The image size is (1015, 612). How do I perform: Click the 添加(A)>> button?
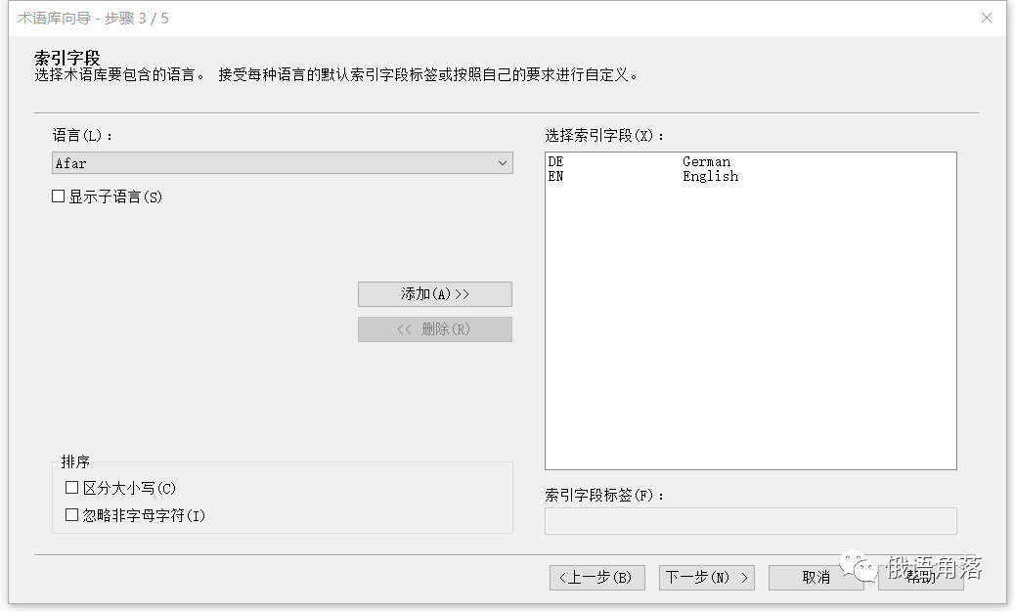[x=435, y=293]
